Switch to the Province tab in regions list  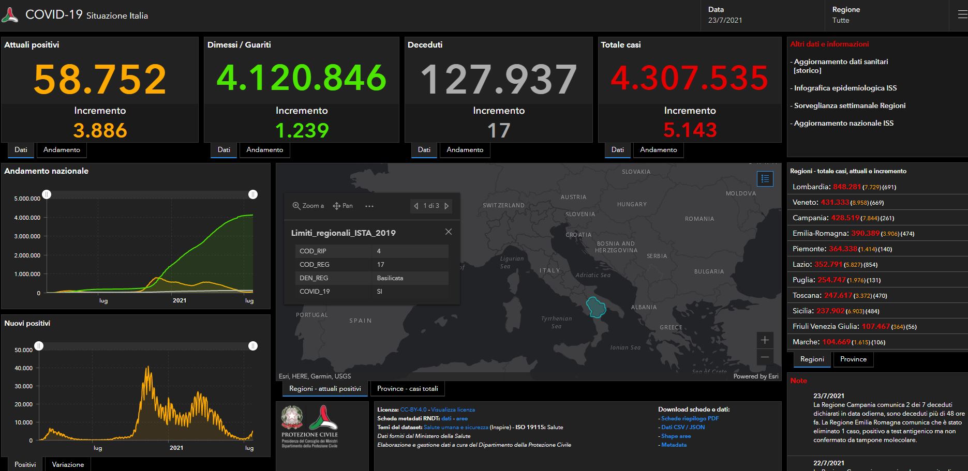(853, 359)
